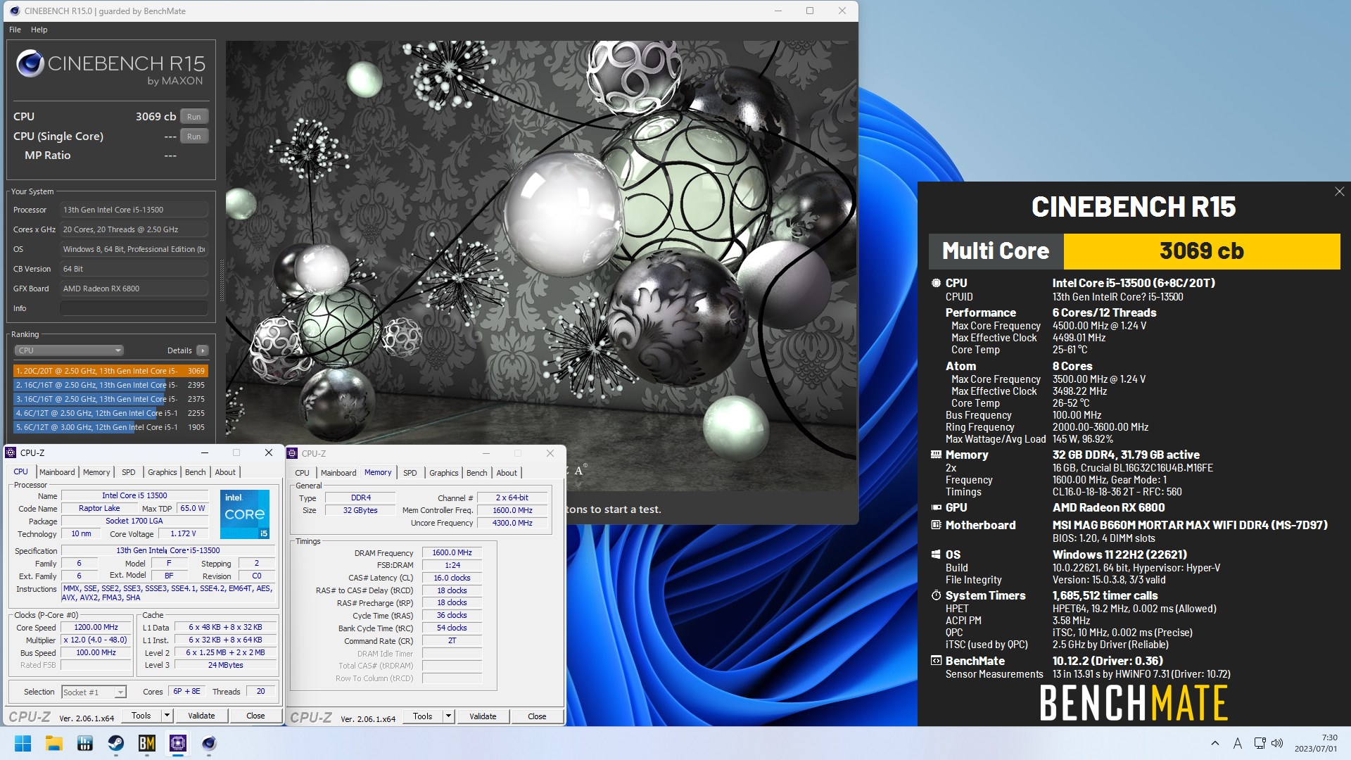Click Multi Core 3069 cb score banner
Viewport: 1351px width, 760px height.
tap(1134, 251)
